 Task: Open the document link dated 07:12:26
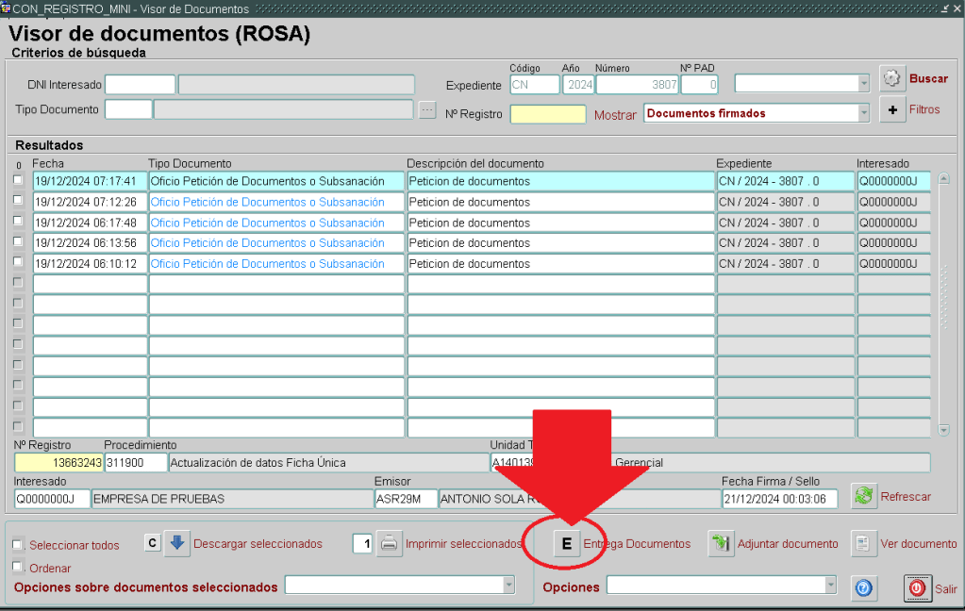pyautogui.click(x=267, y=202)
